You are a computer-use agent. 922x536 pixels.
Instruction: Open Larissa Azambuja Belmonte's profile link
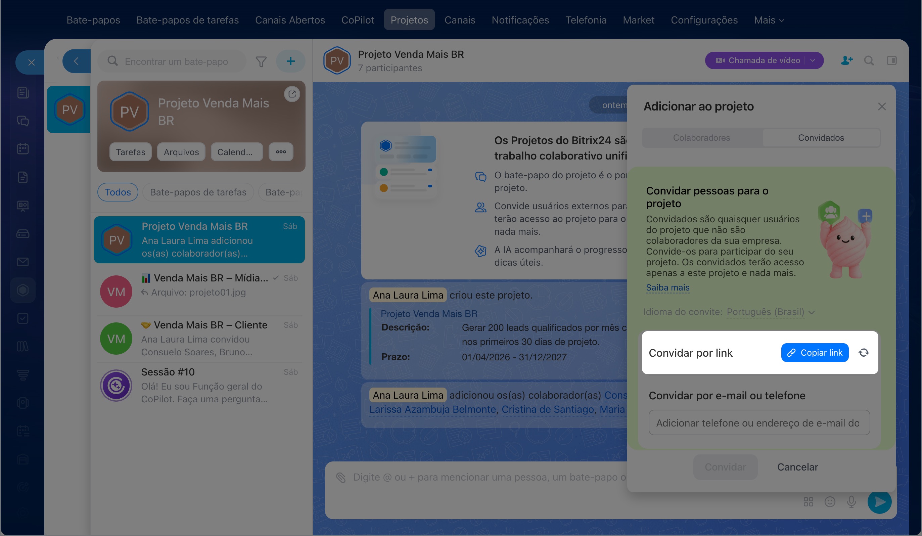click(432, 409)
